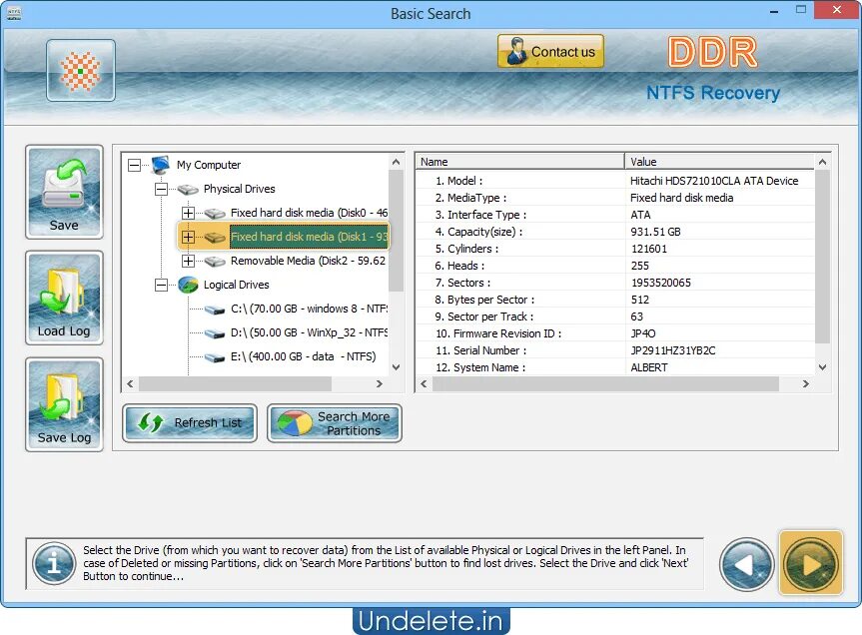Viewport: 862px width, 635px height.
Task: Select Physical Drives tree item
Action: (x=239, y=189)
